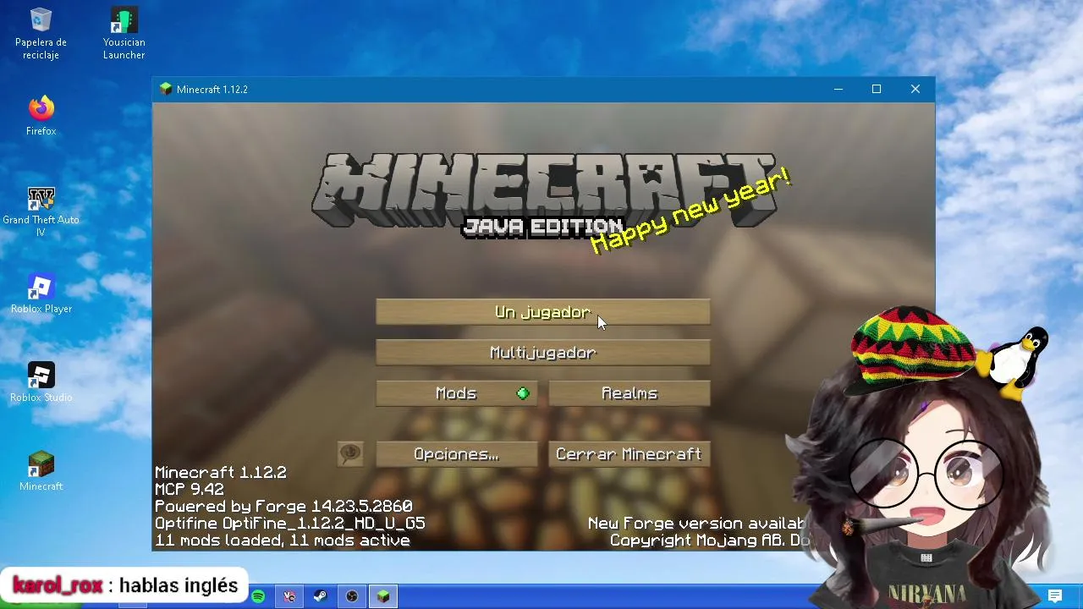Open Steam from the taskbar
The height and width of the screenshot is (609, 1083).
[x=321, y=596]
